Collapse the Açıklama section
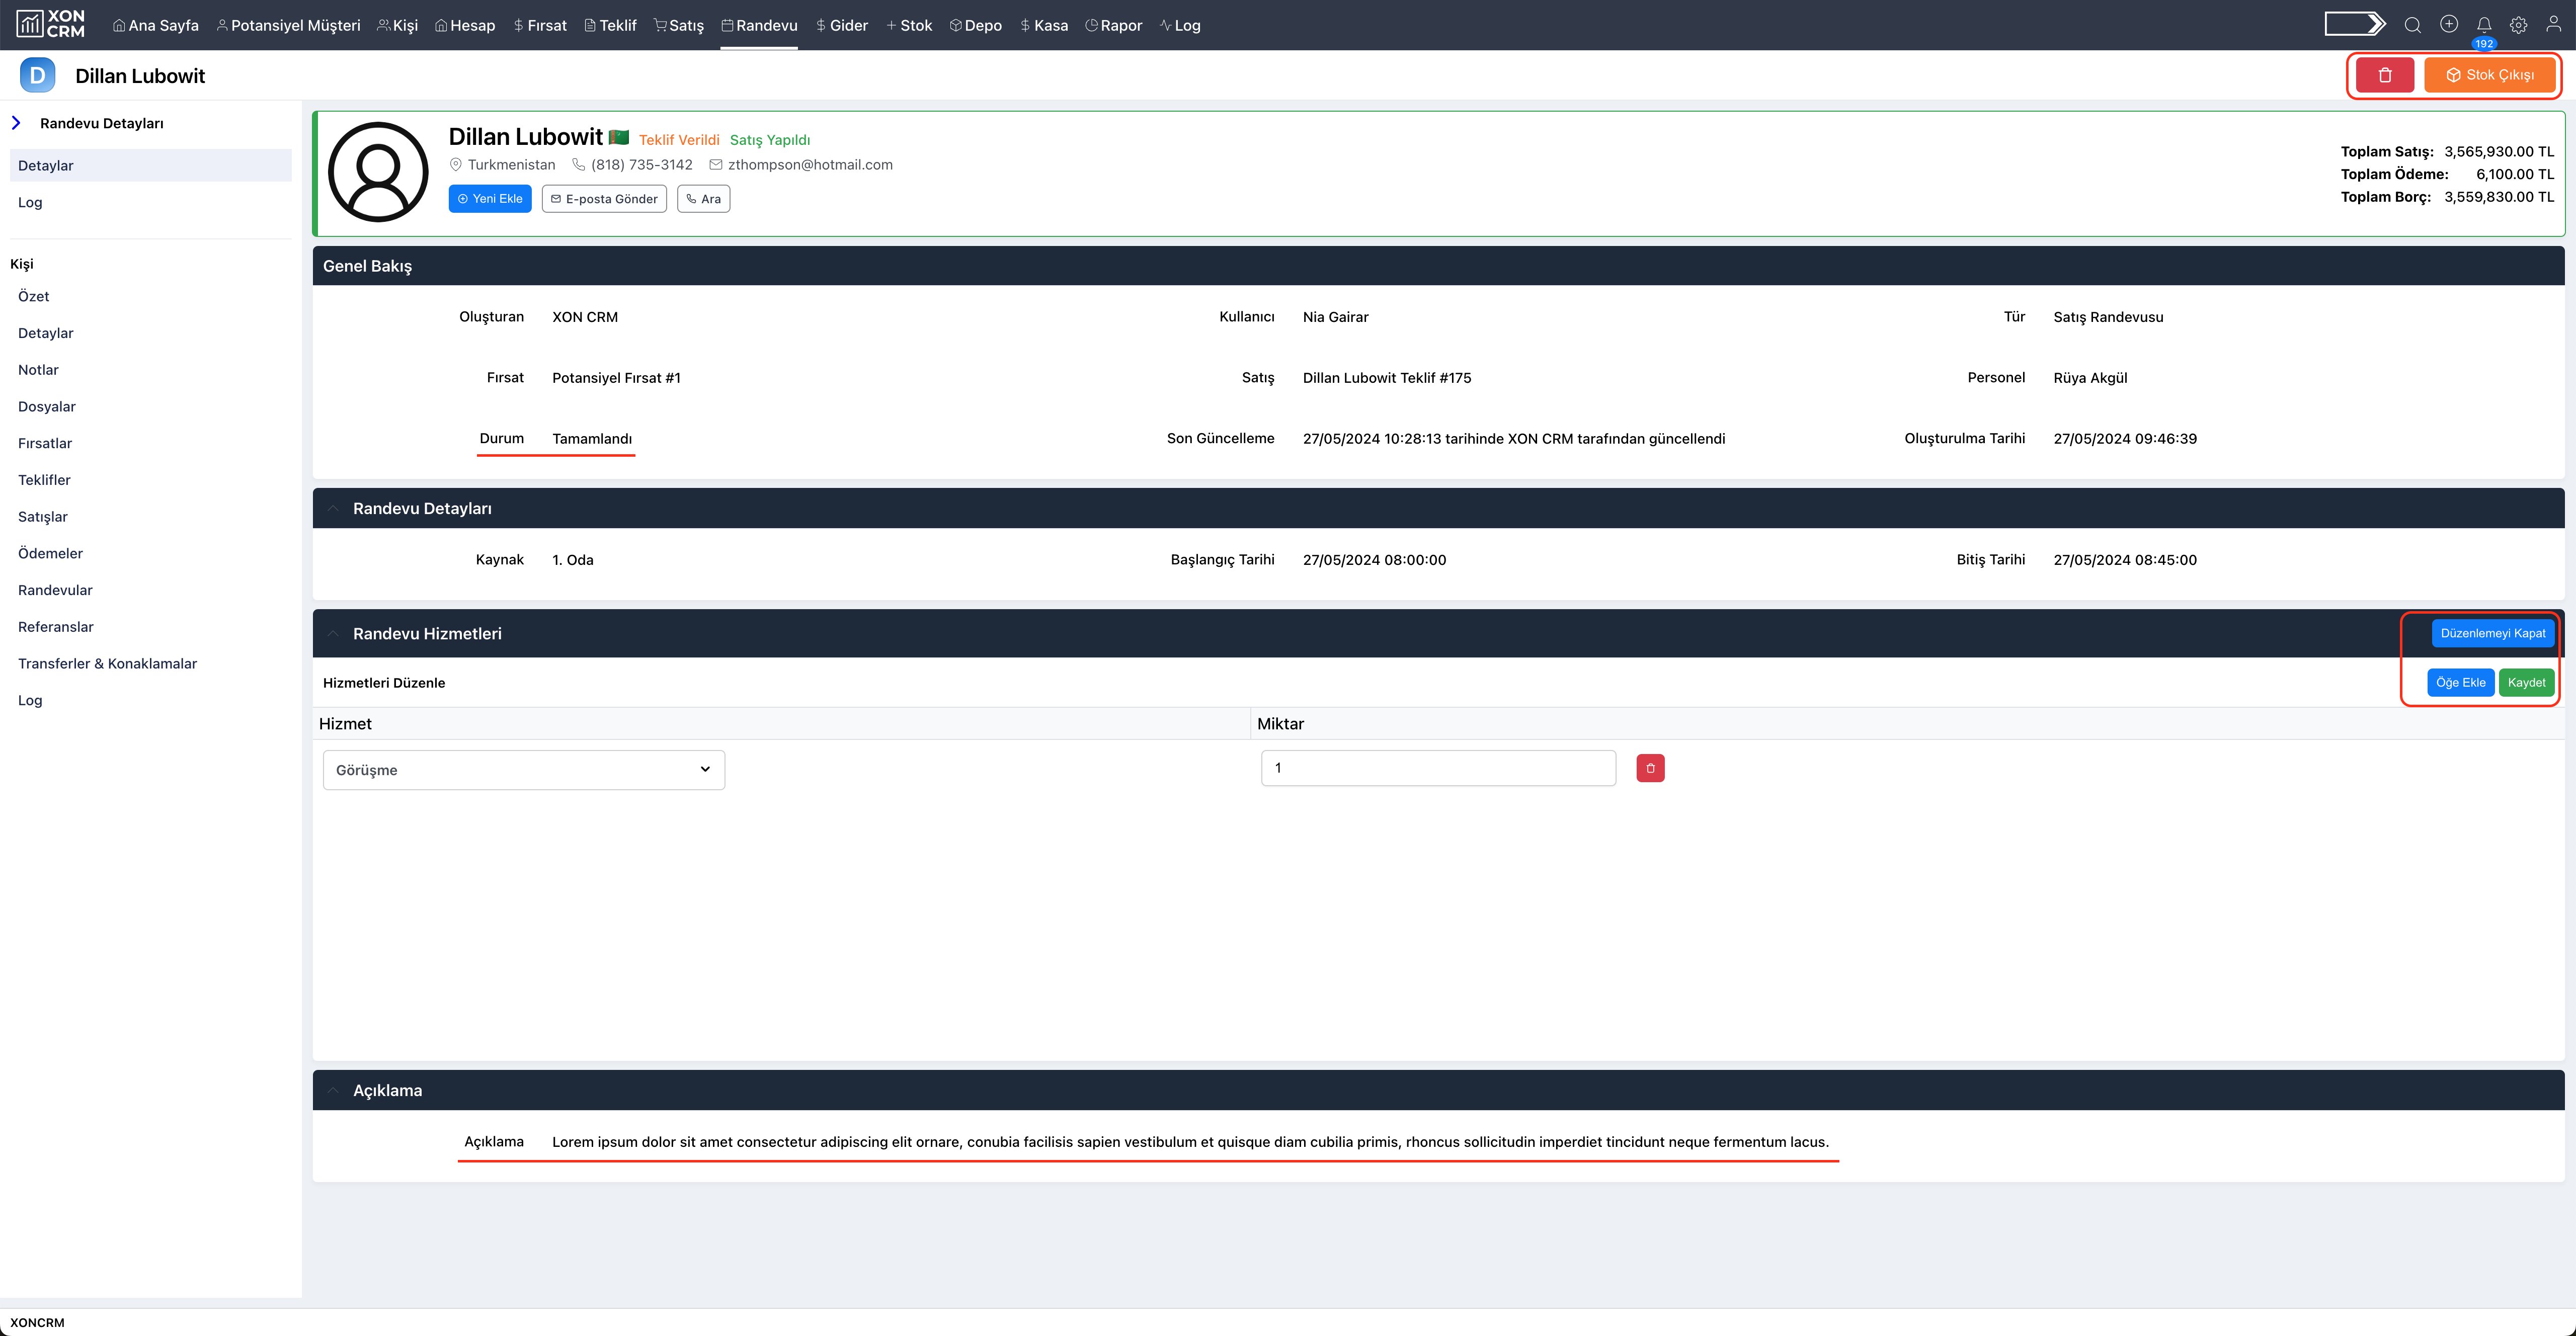Screen dimensions: 2576x1336 pyautogui.click(x=333, y=1091)
